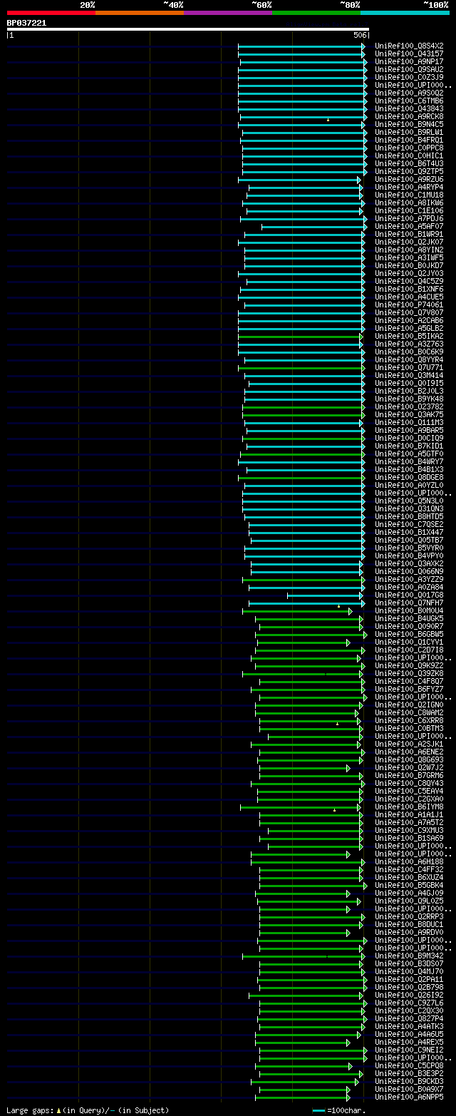The height and width of the screenshot is (1116, 456).
Task: Select the UniRef100_Q3AXK2 label
Action: pos(409,563)
